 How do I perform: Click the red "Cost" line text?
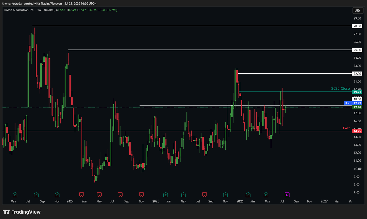(346, 128)
